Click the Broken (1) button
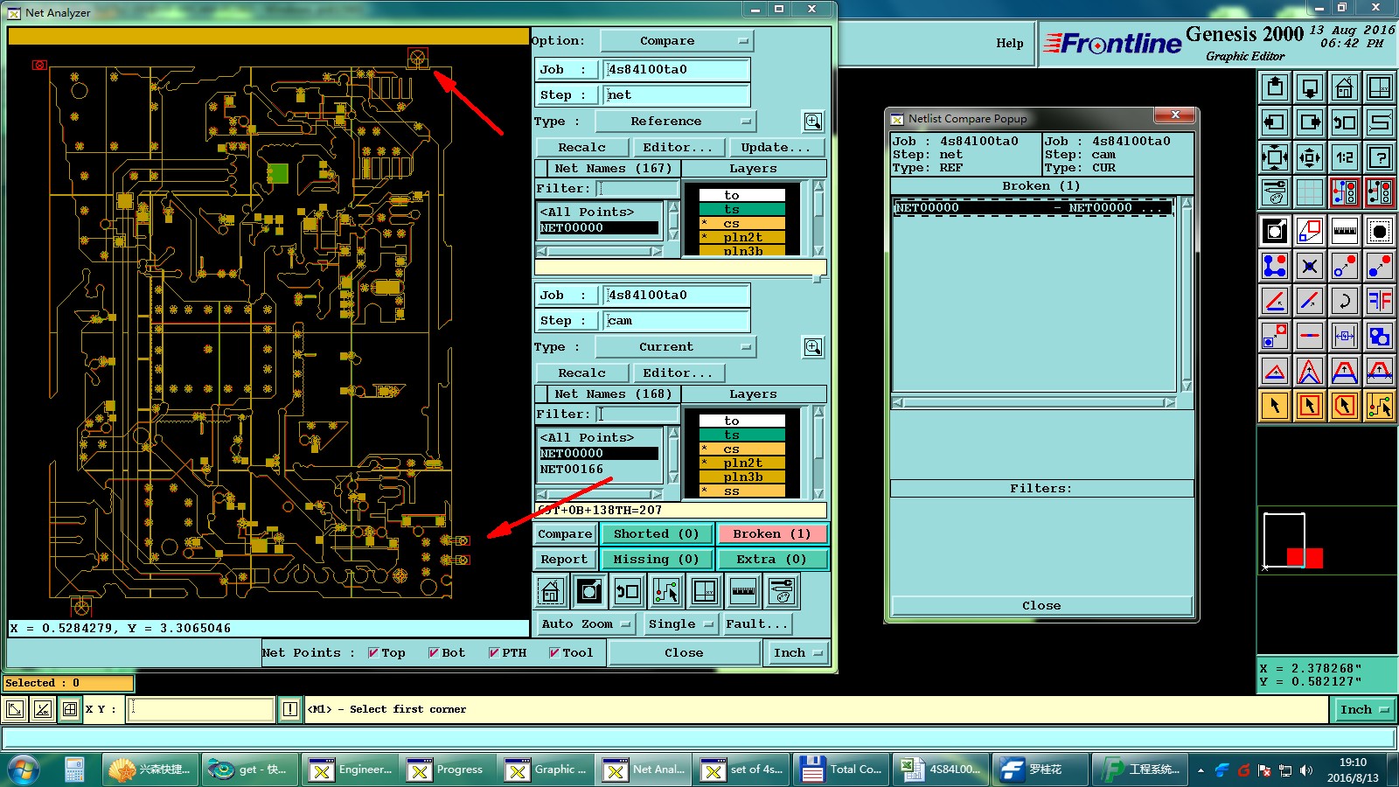Image resolution: width=1399 pixels, height=787 pixels. tap(772, 534)
